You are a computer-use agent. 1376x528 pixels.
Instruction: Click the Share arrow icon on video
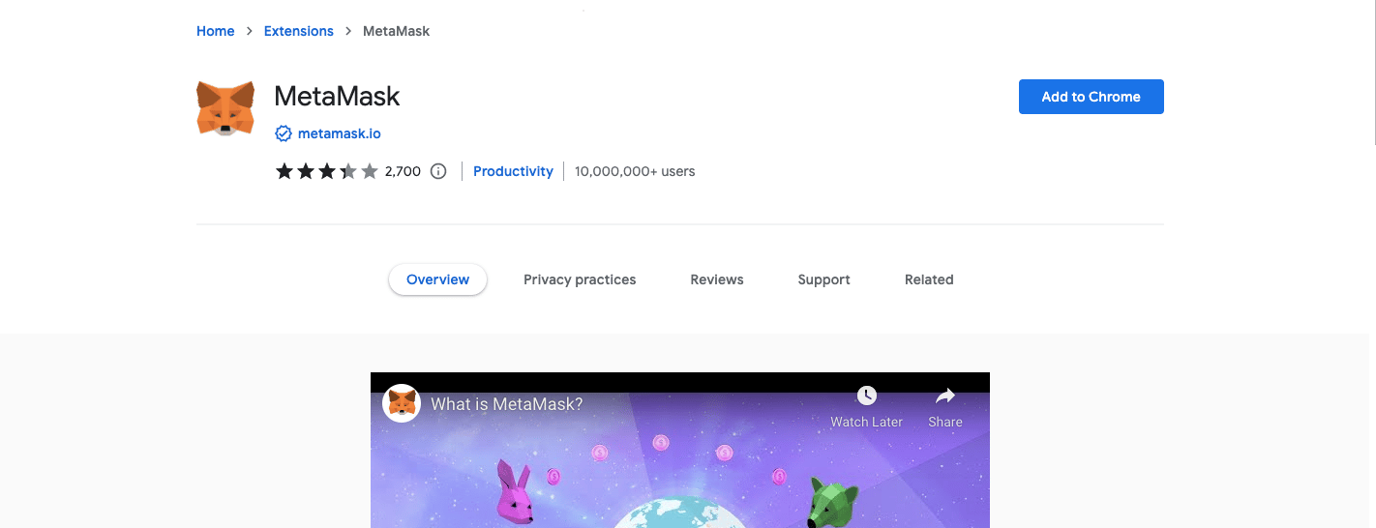[945, 396]
